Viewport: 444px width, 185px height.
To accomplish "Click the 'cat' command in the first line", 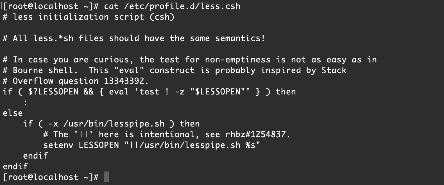I will 111,6.
